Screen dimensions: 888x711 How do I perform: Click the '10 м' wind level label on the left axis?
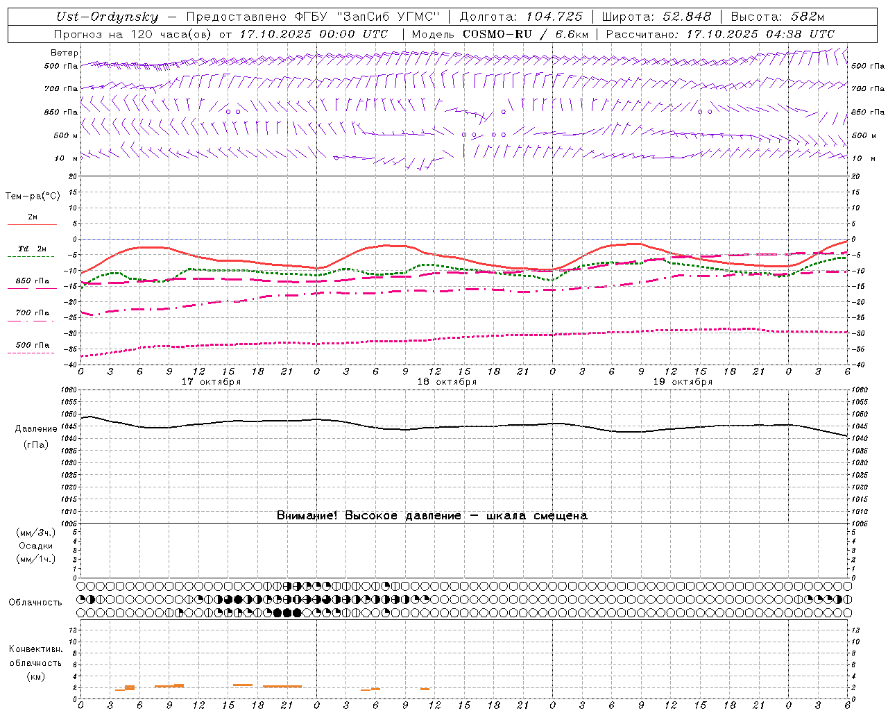coord(67,158)
